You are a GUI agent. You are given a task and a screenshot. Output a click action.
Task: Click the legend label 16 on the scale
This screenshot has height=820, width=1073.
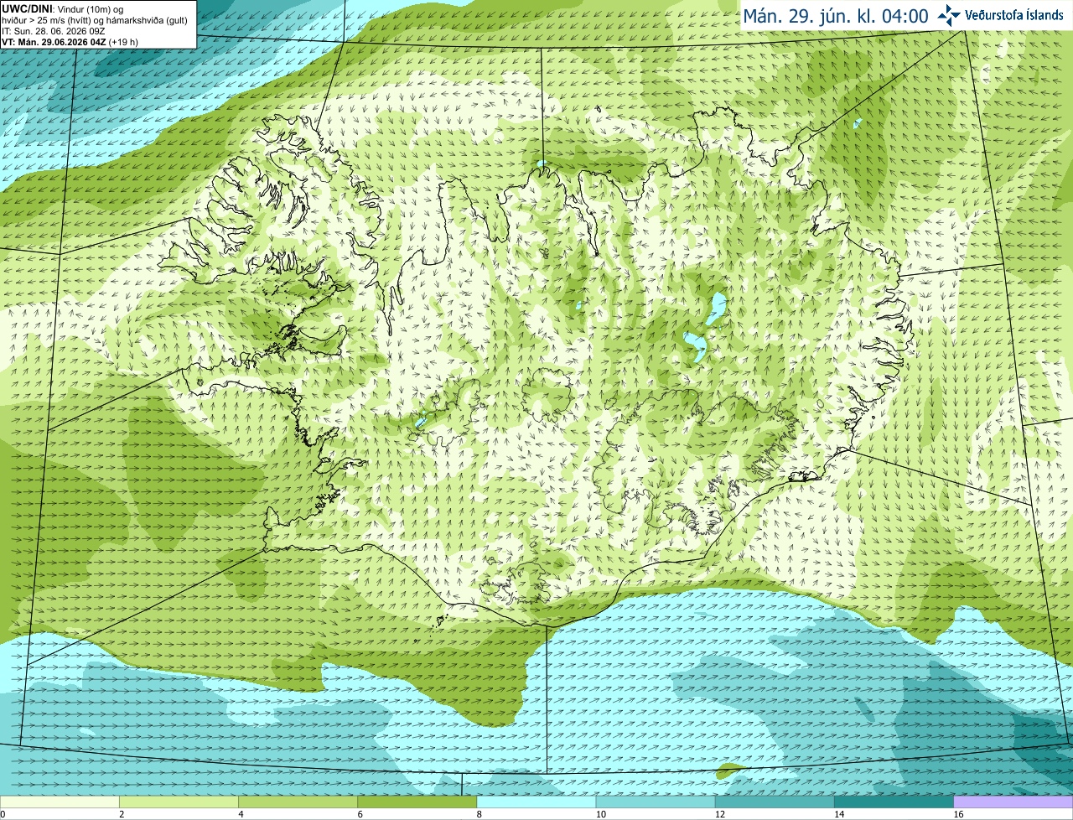[957, 814]
